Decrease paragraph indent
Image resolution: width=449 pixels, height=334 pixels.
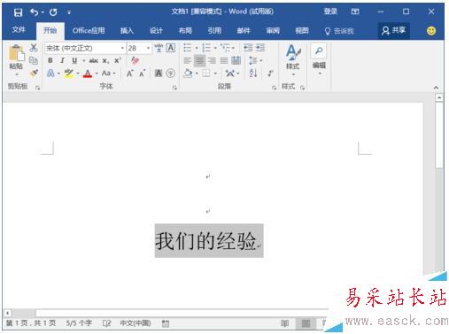pyautogui.click(x=248, y=48)
